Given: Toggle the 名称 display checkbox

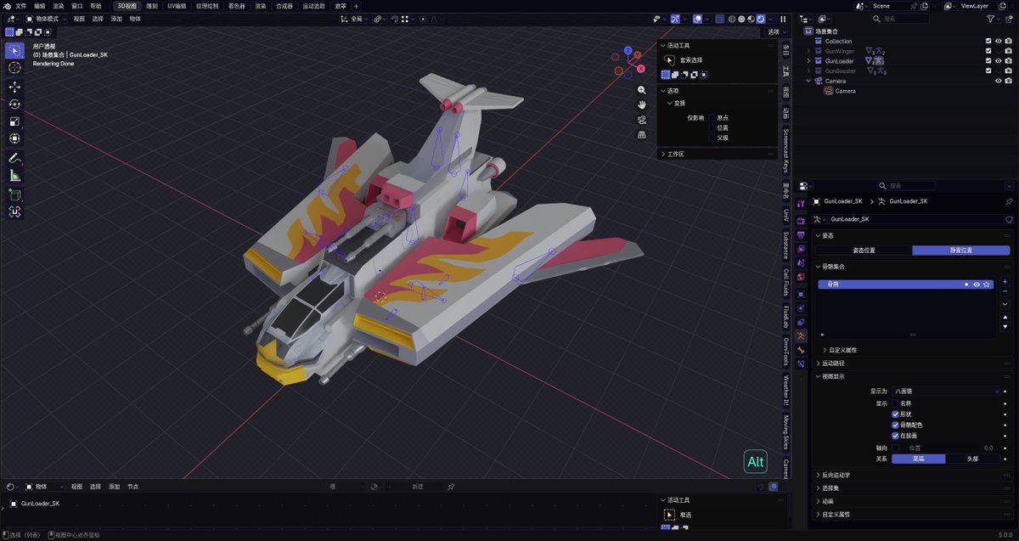Looking at the screenshot, I should 895,403.
